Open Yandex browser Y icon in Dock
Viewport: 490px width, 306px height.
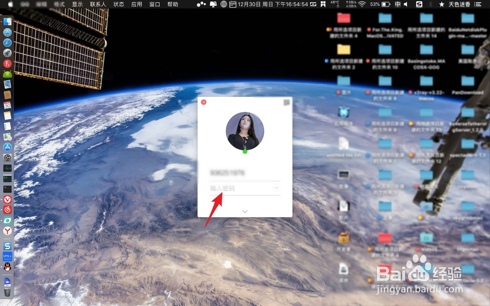[7, 231]
